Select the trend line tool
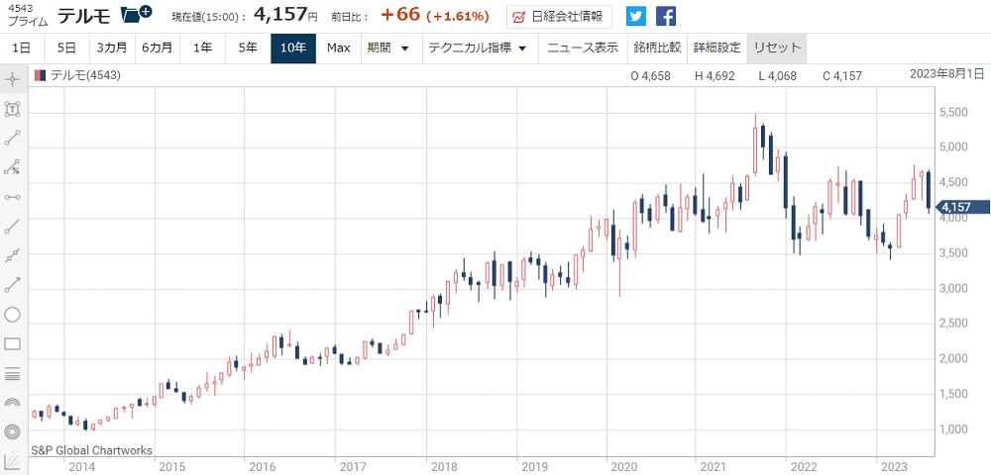Image resolution: width=991 pixels, height=475 pixels. click(13, 227)
